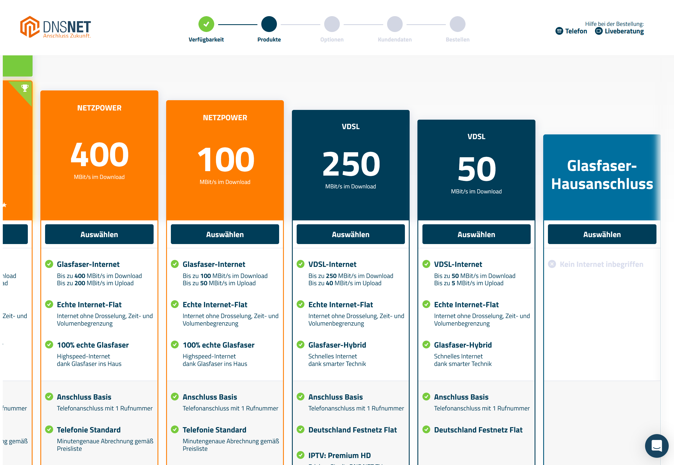Viewport: 674px width, 465px height.
Task: Click '100% echte Glasfaser' title in Netzpower 400
Action: (93, 345)
